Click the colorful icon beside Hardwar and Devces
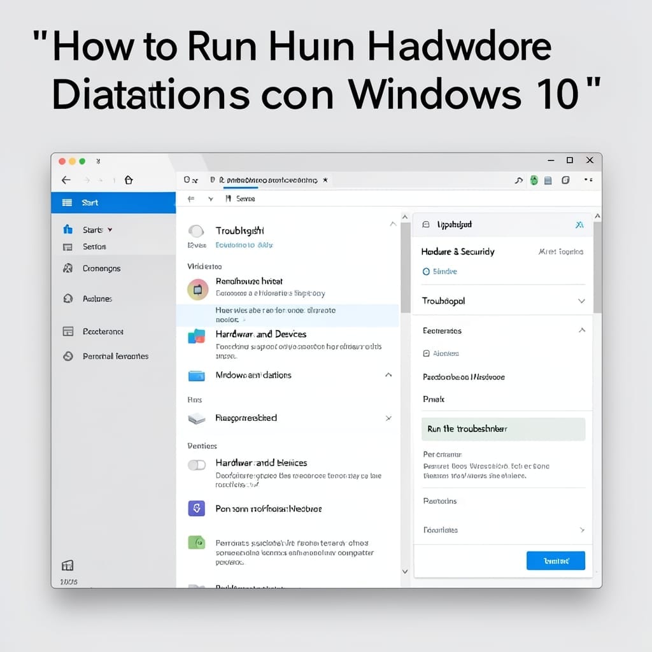Screen dimensions: 652x652 196,336
